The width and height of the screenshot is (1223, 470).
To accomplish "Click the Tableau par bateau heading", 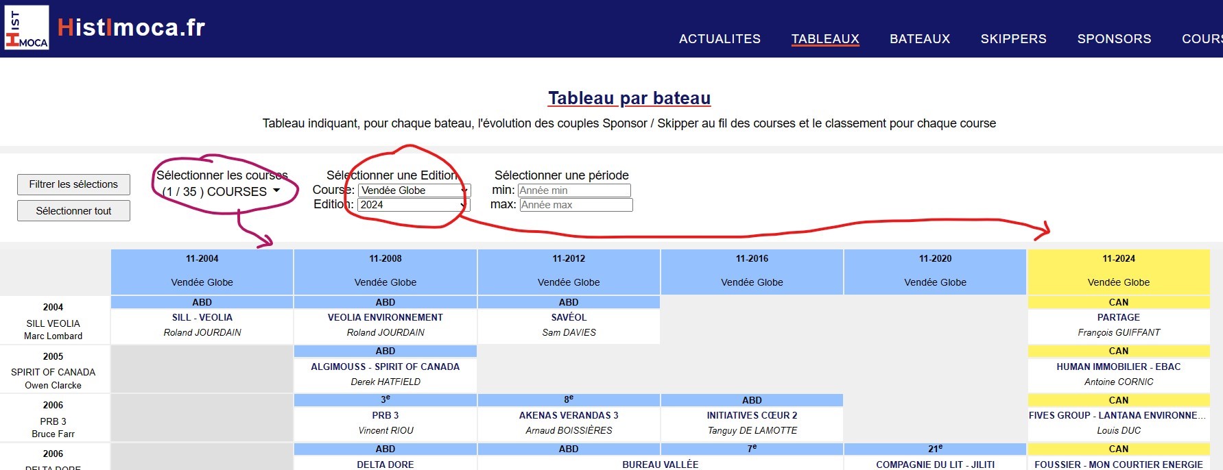I will tap(629, 98).
